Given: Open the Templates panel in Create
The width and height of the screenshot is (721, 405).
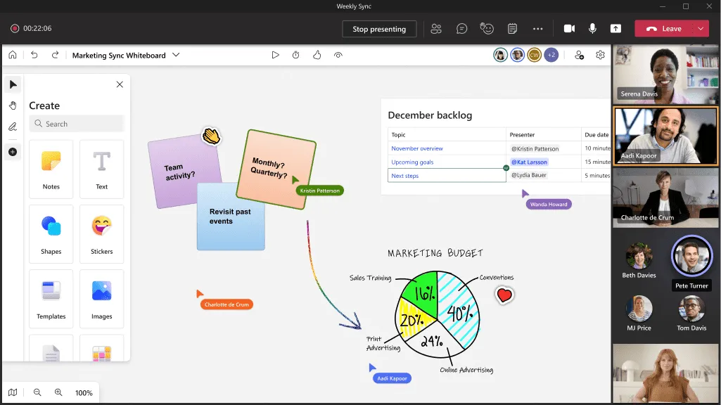Looking at the screenshot, I should coord(51,299).
